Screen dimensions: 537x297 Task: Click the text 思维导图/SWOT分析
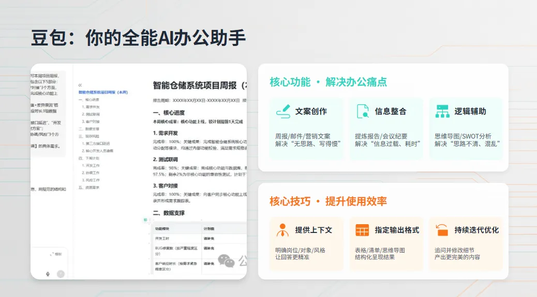point(463,136)
